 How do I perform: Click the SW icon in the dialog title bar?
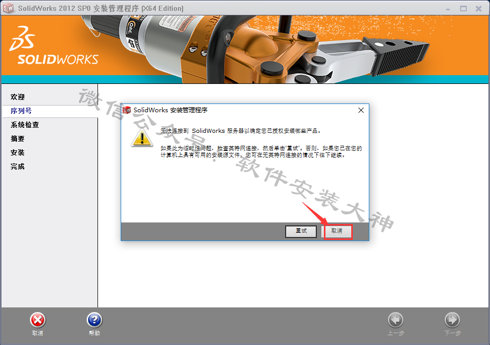tap(127, 110)
